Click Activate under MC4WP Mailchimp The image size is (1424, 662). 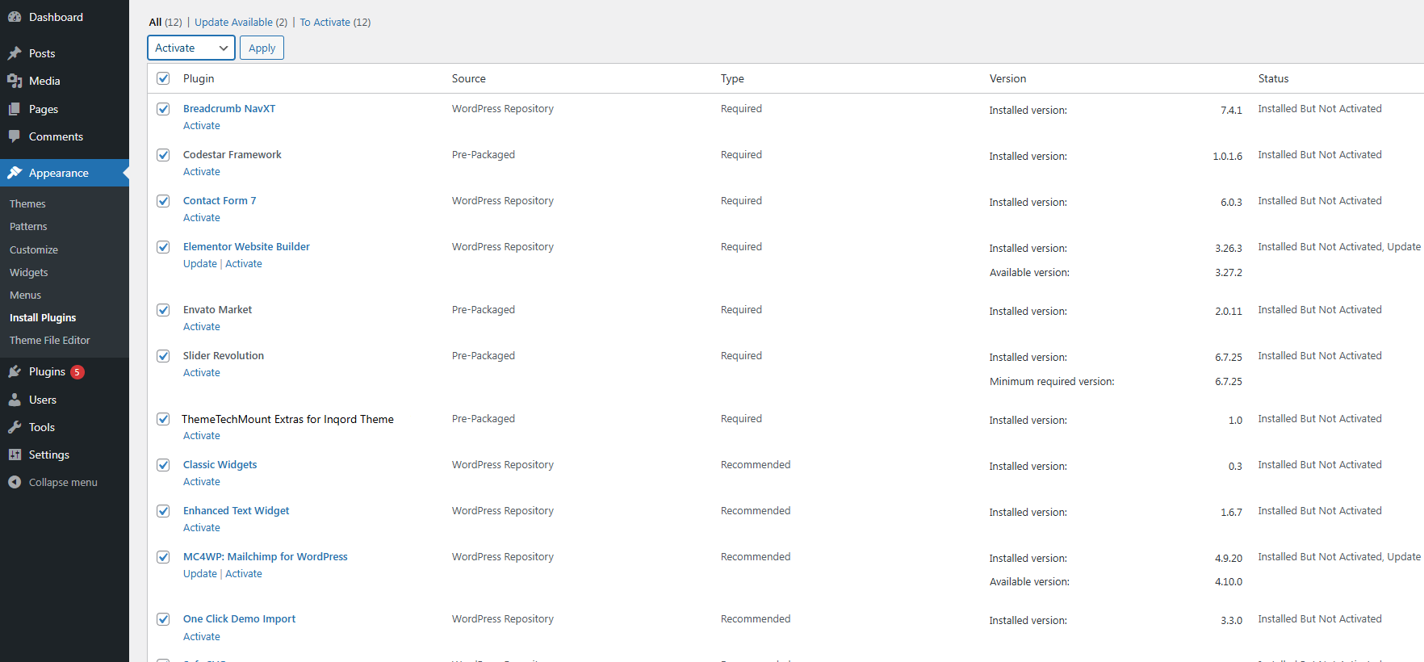[x=244, y=574]
